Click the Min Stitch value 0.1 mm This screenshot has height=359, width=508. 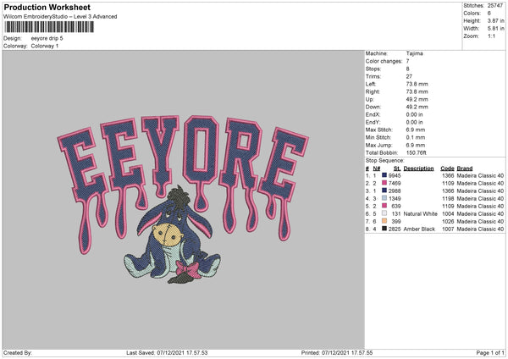(x=416, y=137)
